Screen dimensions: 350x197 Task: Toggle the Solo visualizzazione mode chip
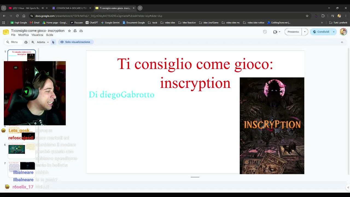click(75, 42)
